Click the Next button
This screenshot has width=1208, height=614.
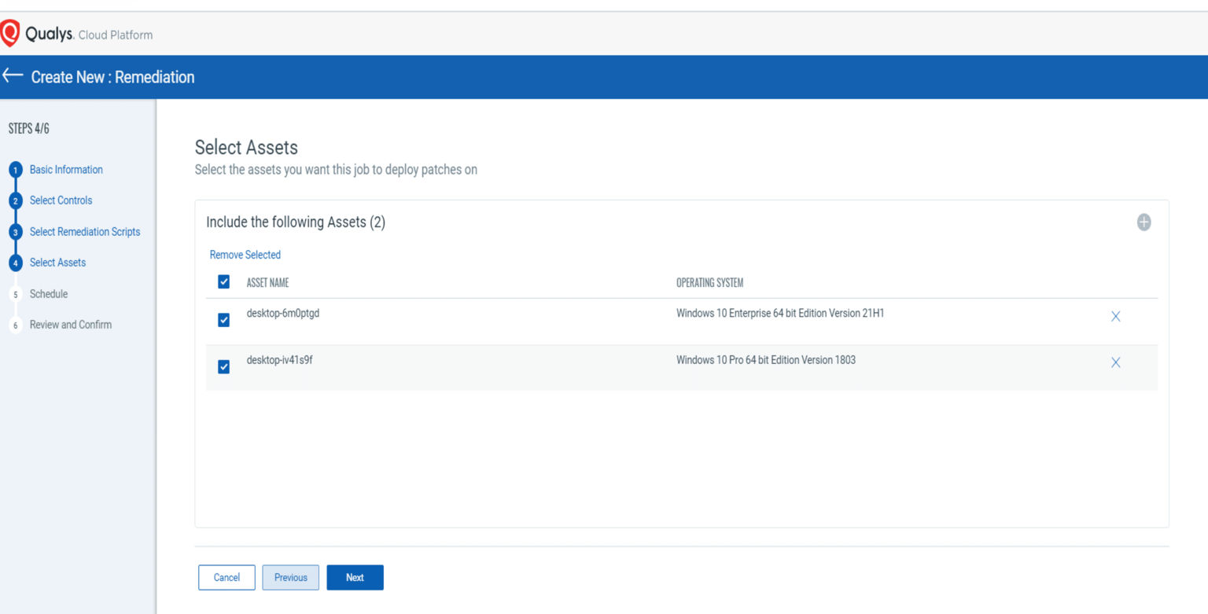click(x=355, y=577)
